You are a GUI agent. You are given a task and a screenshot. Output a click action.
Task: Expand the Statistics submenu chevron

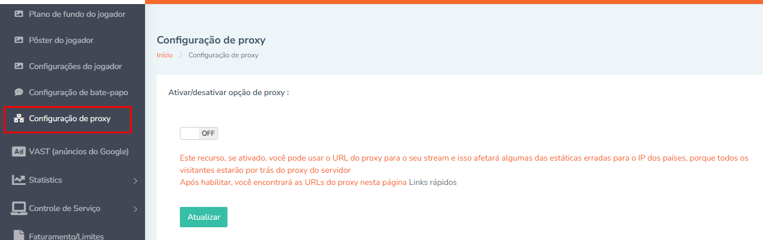[135, 181]
